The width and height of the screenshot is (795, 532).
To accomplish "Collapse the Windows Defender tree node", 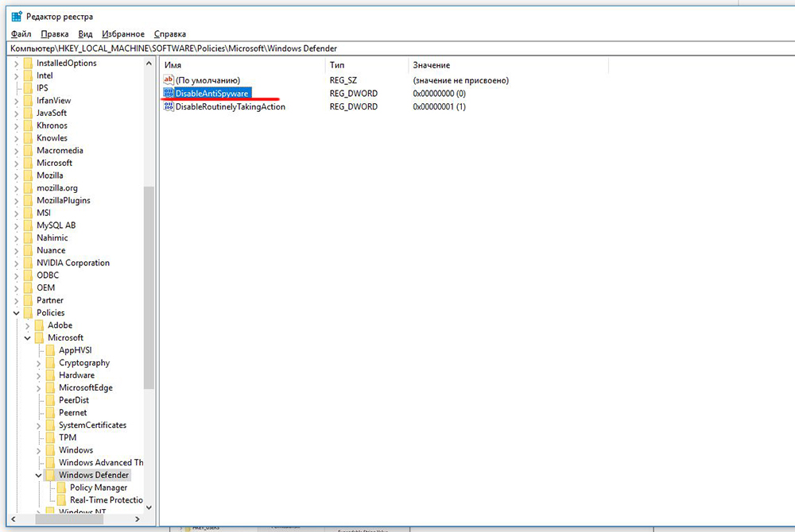I will (39, 476).
